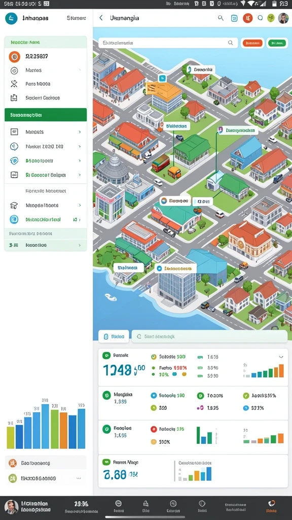Open the user avatar in the top-right header

tap(283, 18)
